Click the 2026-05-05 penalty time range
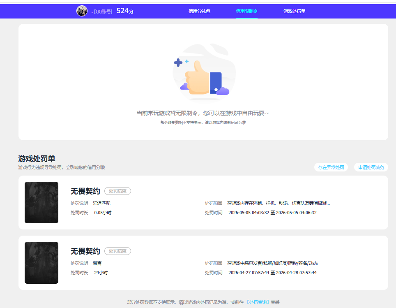Viewport: 396px width, 308px height. click(x=272, y=213)
